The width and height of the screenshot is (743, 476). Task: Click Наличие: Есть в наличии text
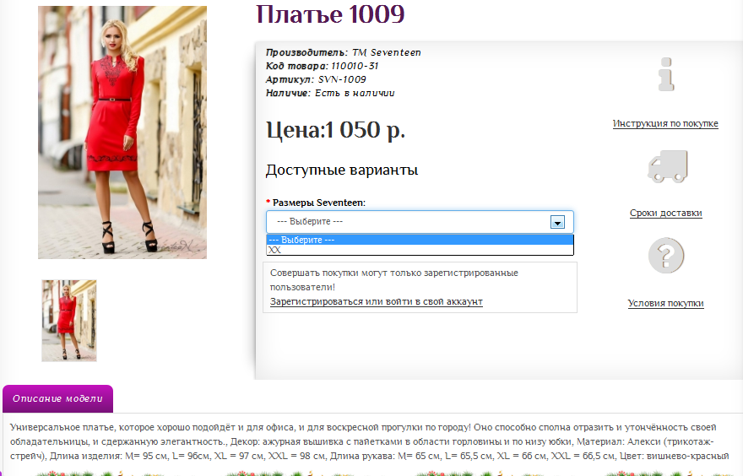point(330,94)
